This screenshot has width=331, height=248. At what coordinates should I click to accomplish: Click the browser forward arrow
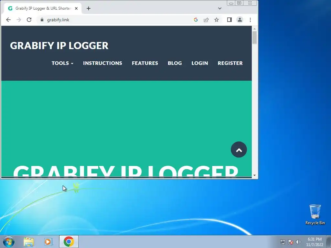click(x=19, y=20)
